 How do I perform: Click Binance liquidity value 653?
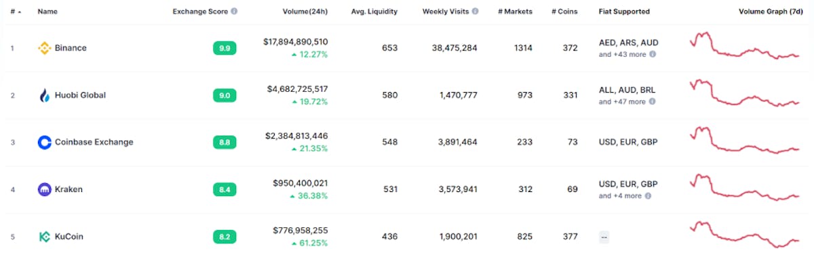(x=390, y=48)
